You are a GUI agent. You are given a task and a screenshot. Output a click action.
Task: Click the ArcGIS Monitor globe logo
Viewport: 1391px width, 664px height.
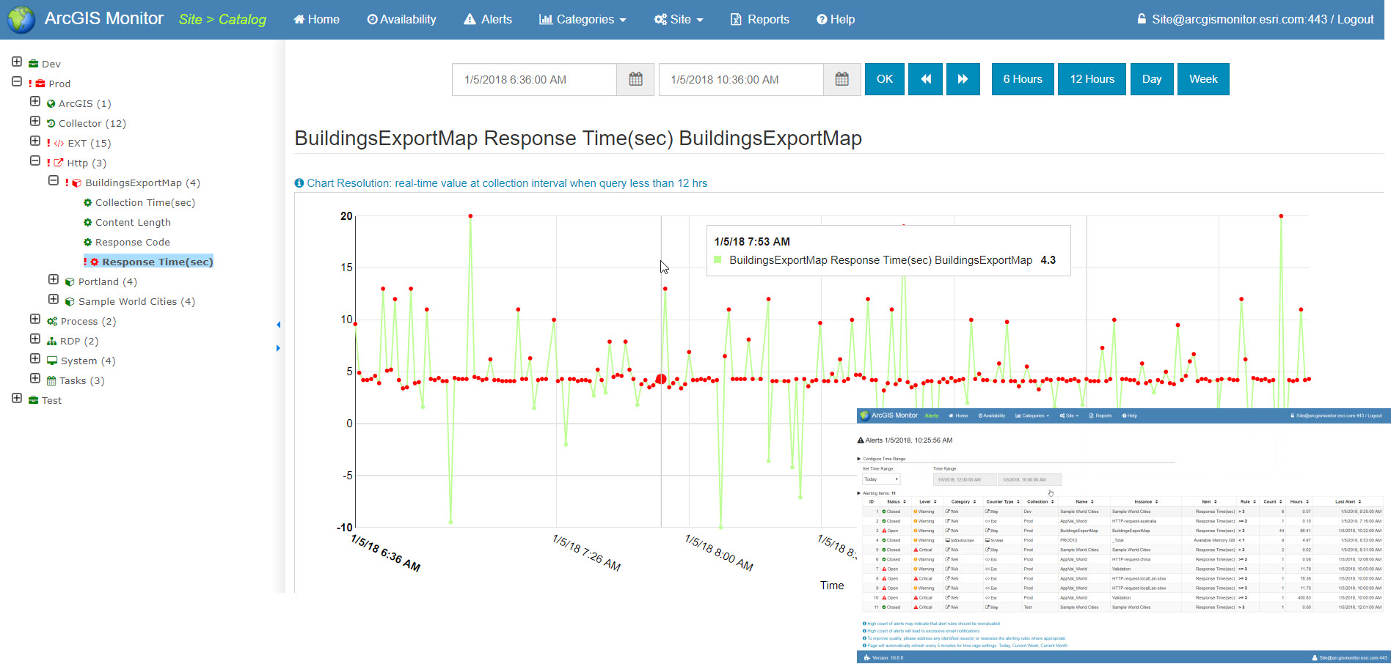(21, 19)
